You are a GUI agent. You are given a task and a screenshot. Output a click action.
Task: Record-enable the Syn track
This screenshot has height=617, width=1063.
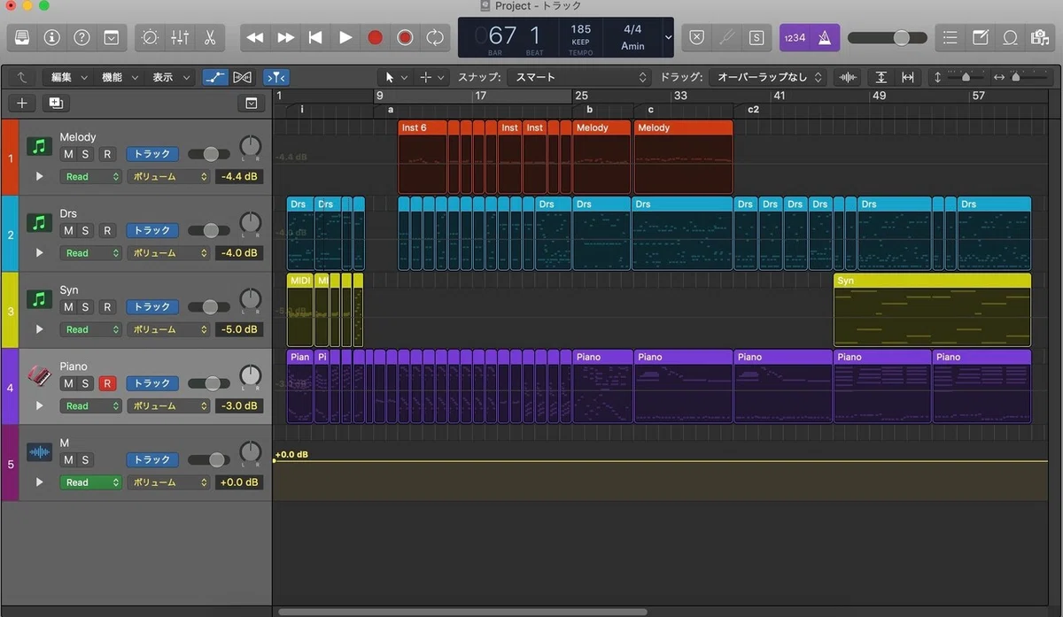108,307
